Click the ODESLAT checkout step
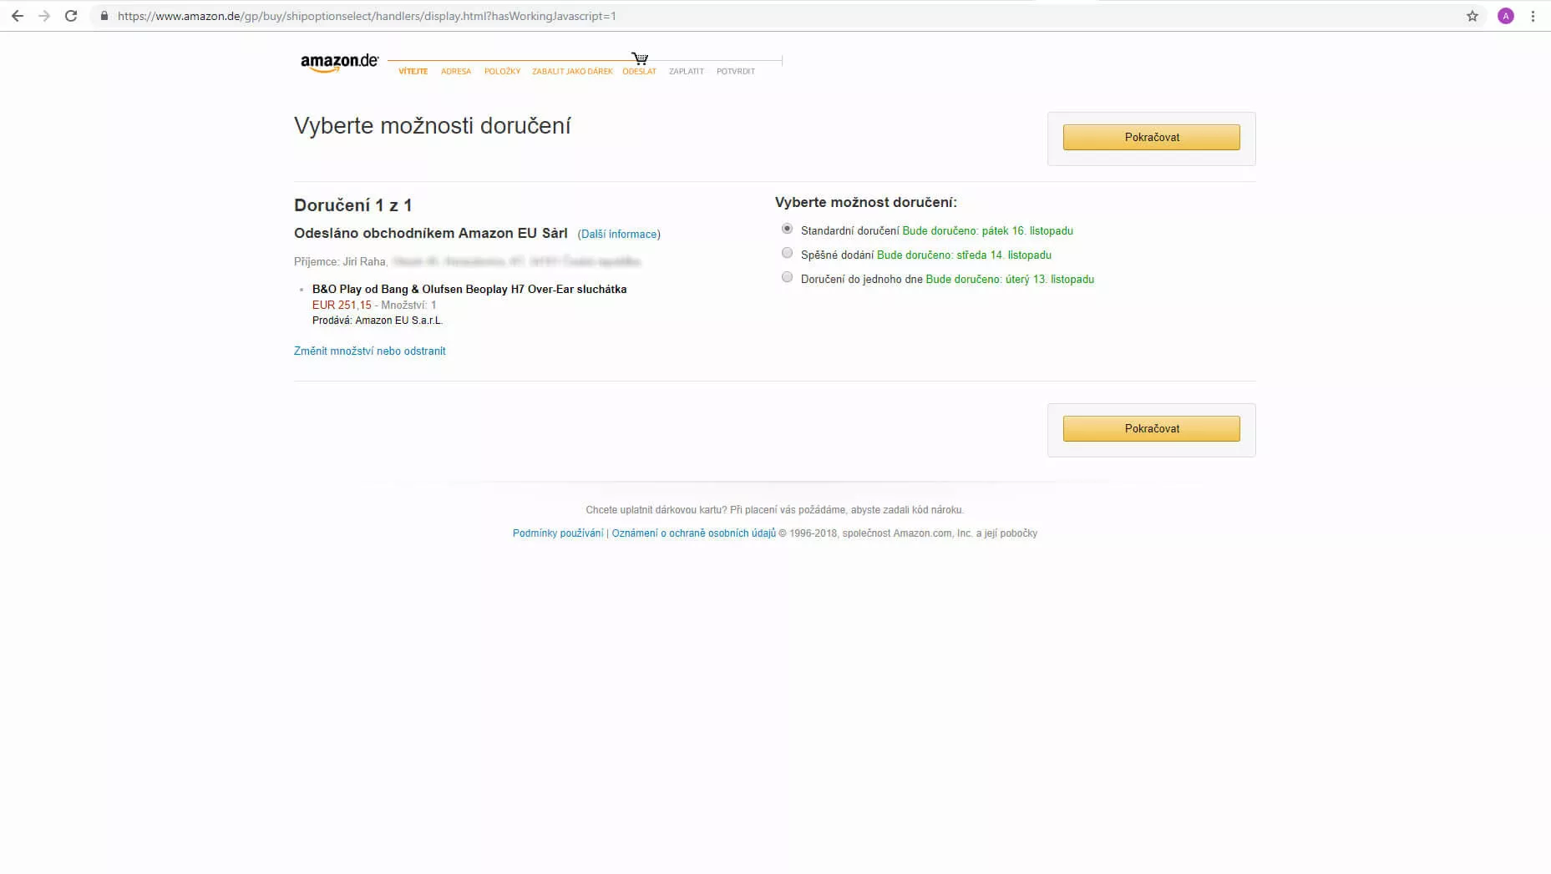The image size is (1551, 874). [639, 72]
